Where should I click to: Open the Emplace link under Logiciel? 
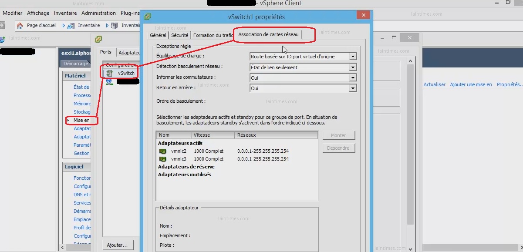coord(82,219)
